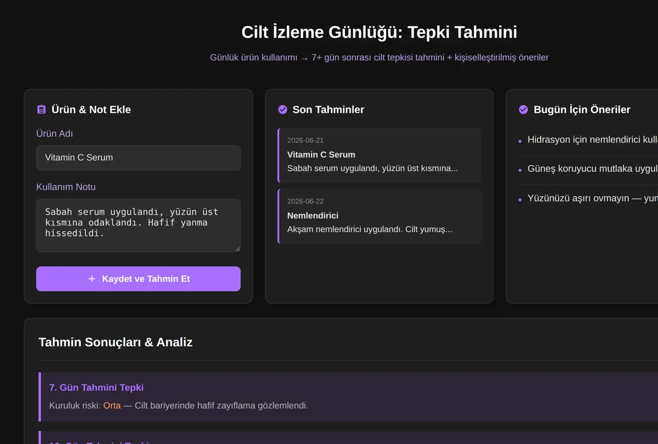Click the Cilt İzleme Günlüğü page title

(379, 32)
